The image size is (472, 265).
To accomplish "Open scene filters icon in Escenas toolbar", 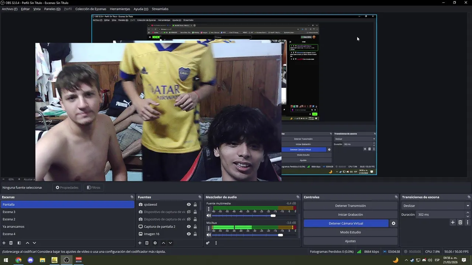I will point(19,243).
